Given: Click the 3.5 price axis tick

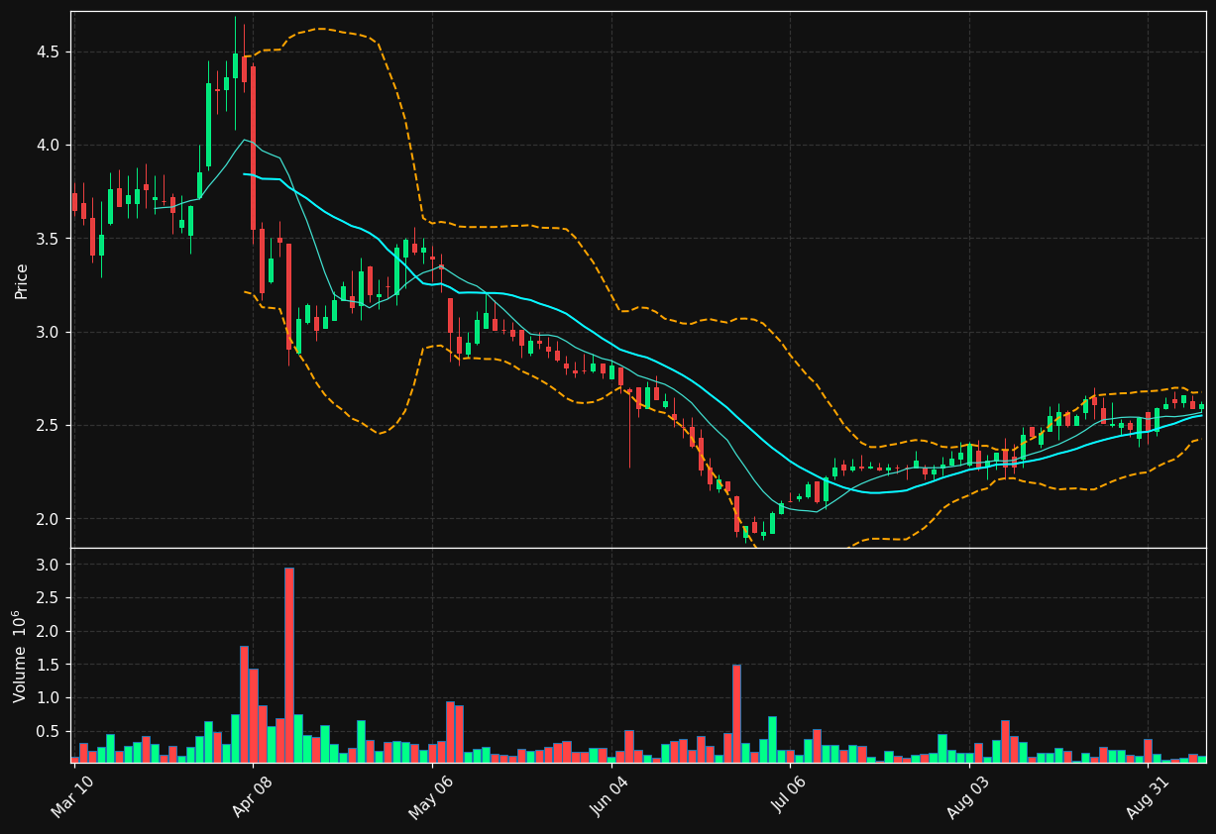Looking at the screenshot, I should tap(50, 239).
